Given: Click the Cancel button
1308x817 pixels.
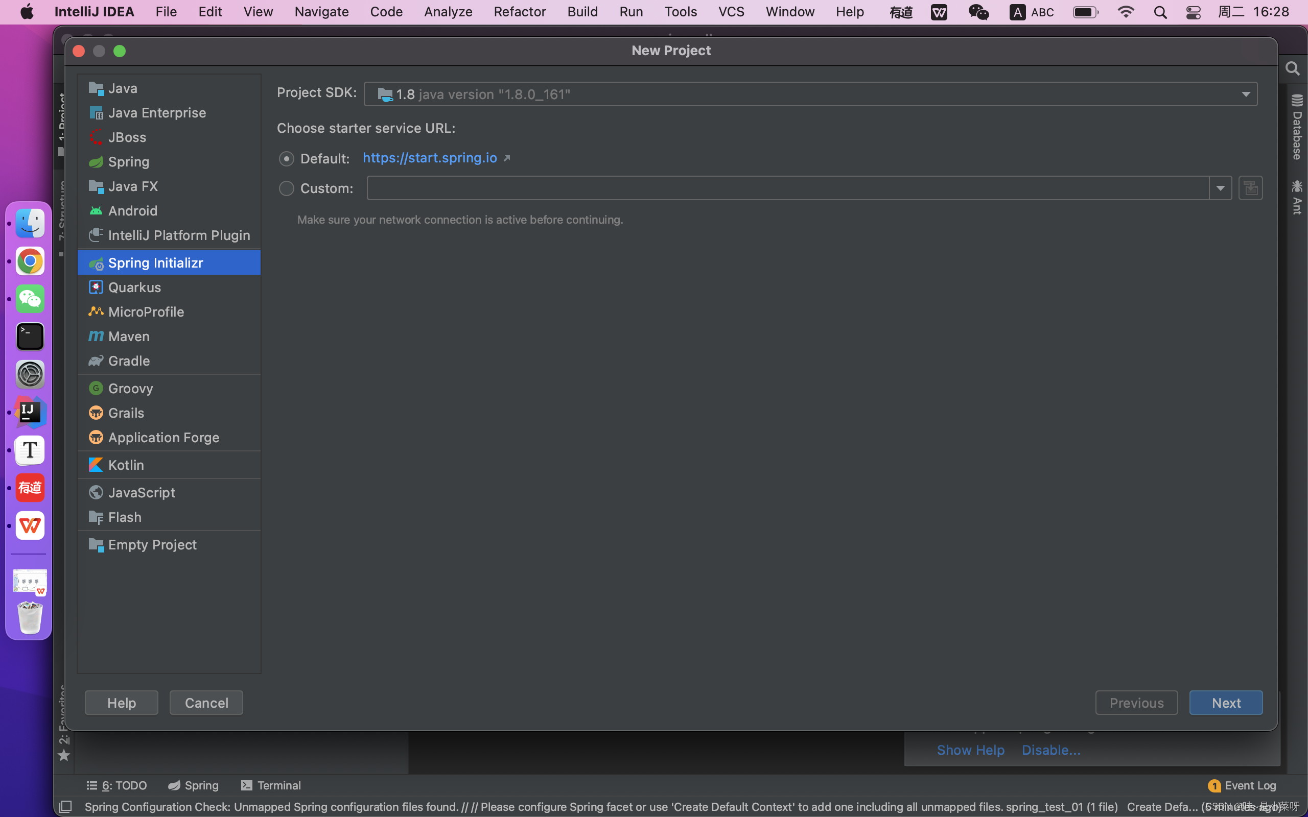Looking at the screenshot, I should 206,703.
